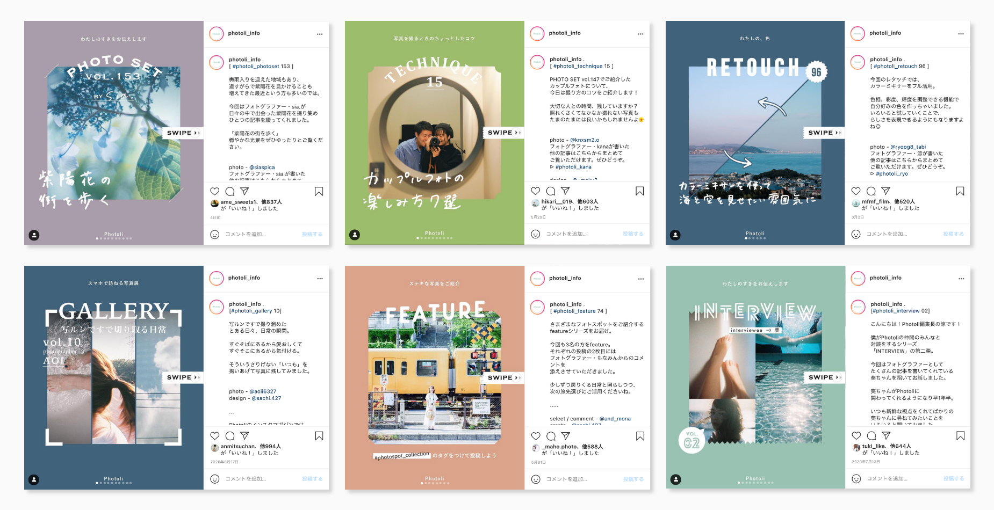Like the PHOTO SET vol.153 post with the heart
This screenshot has height=510, width=994.
pyautogui.click(x=215, y=191)
